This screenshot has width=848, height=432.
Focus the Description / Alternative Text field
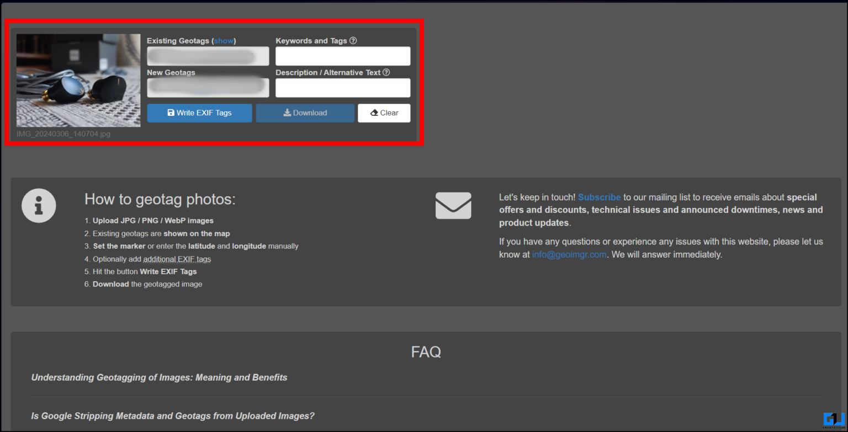pos(343,88)
